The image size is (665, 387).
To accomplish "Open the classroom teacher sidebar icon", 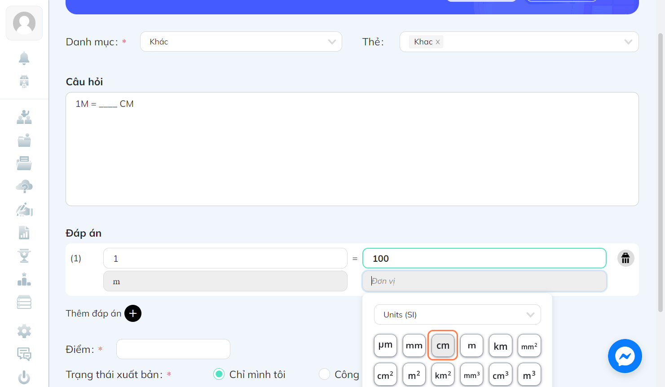I will point(24,117).
